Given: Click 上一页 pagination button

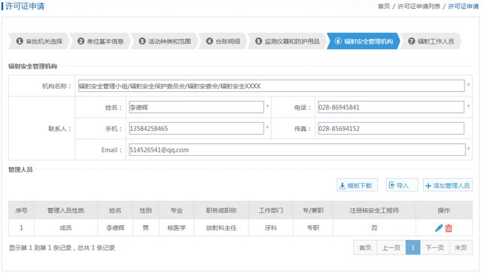Looking at the screenshot, I should (x=391, y=248).
